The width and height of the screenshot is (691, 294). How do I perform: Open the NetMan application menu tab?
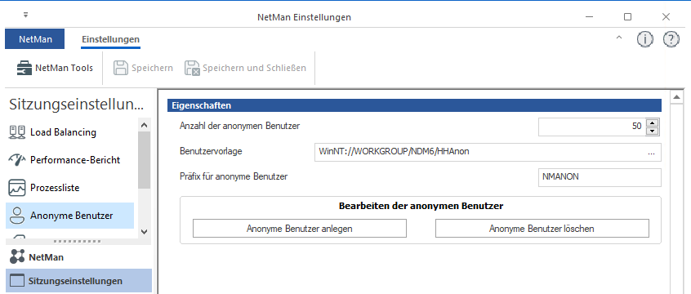click(35, 38)
